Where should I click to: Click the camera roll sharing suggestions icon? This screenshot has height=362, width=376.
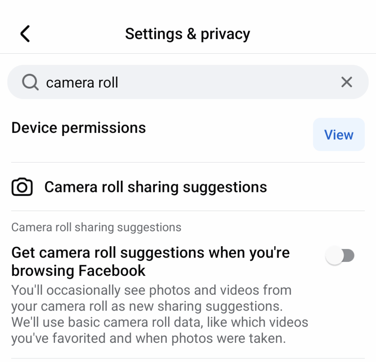[x=22, y=187]
